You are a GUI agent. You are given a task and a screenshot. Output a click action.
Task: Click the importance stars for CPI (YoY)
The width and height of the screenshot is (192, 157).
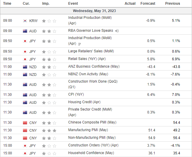49,95
